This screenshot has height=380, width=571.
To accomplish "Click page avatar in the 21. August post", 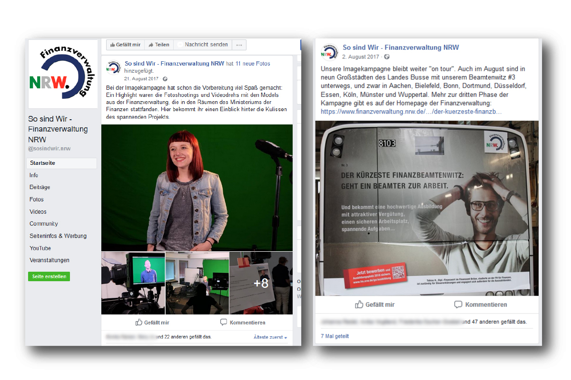I will 113,67.
